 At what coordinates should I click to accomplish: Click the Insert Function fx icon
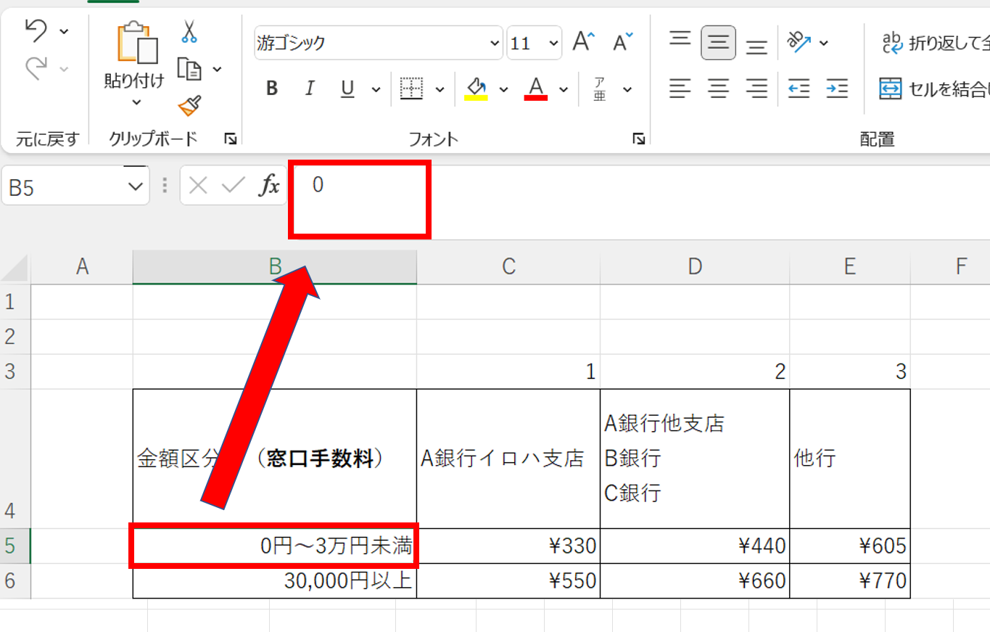(x=270, y=186)
